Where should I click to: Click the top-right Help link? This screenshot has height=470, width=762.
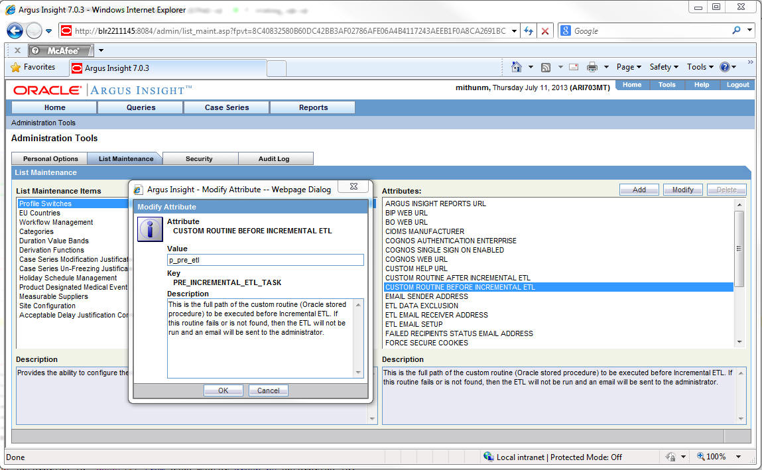pos(701,85)
